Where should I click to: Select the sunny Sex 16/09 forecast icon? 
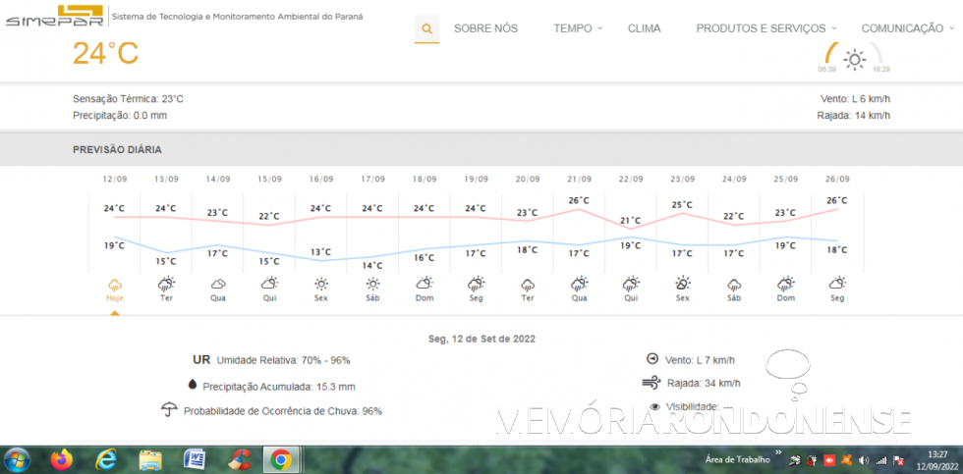click(321, 285)
